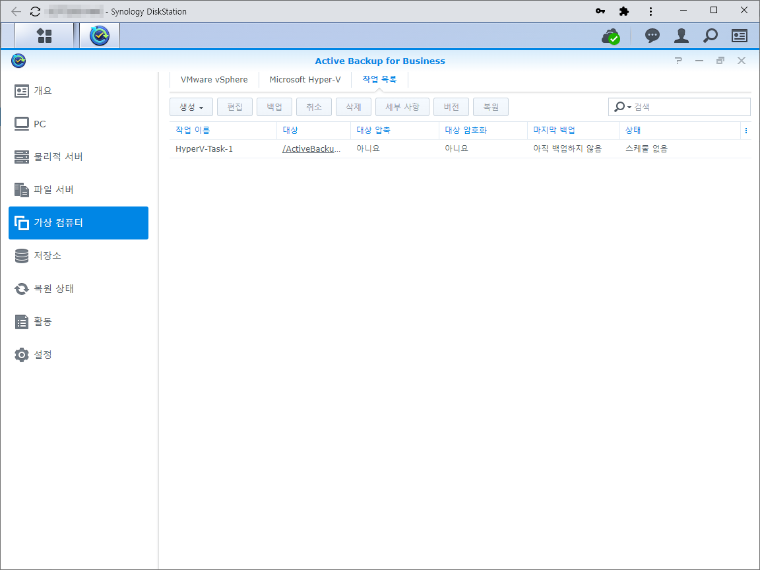This screenshot has width=760, height=570.
Task: Click the 취소 cancel button
Action: tap(314, 107)
